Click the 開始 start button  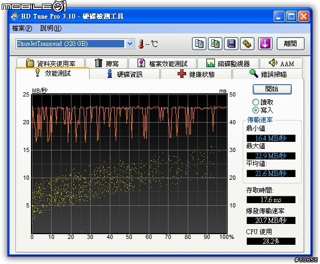click(x=272, y=89)
